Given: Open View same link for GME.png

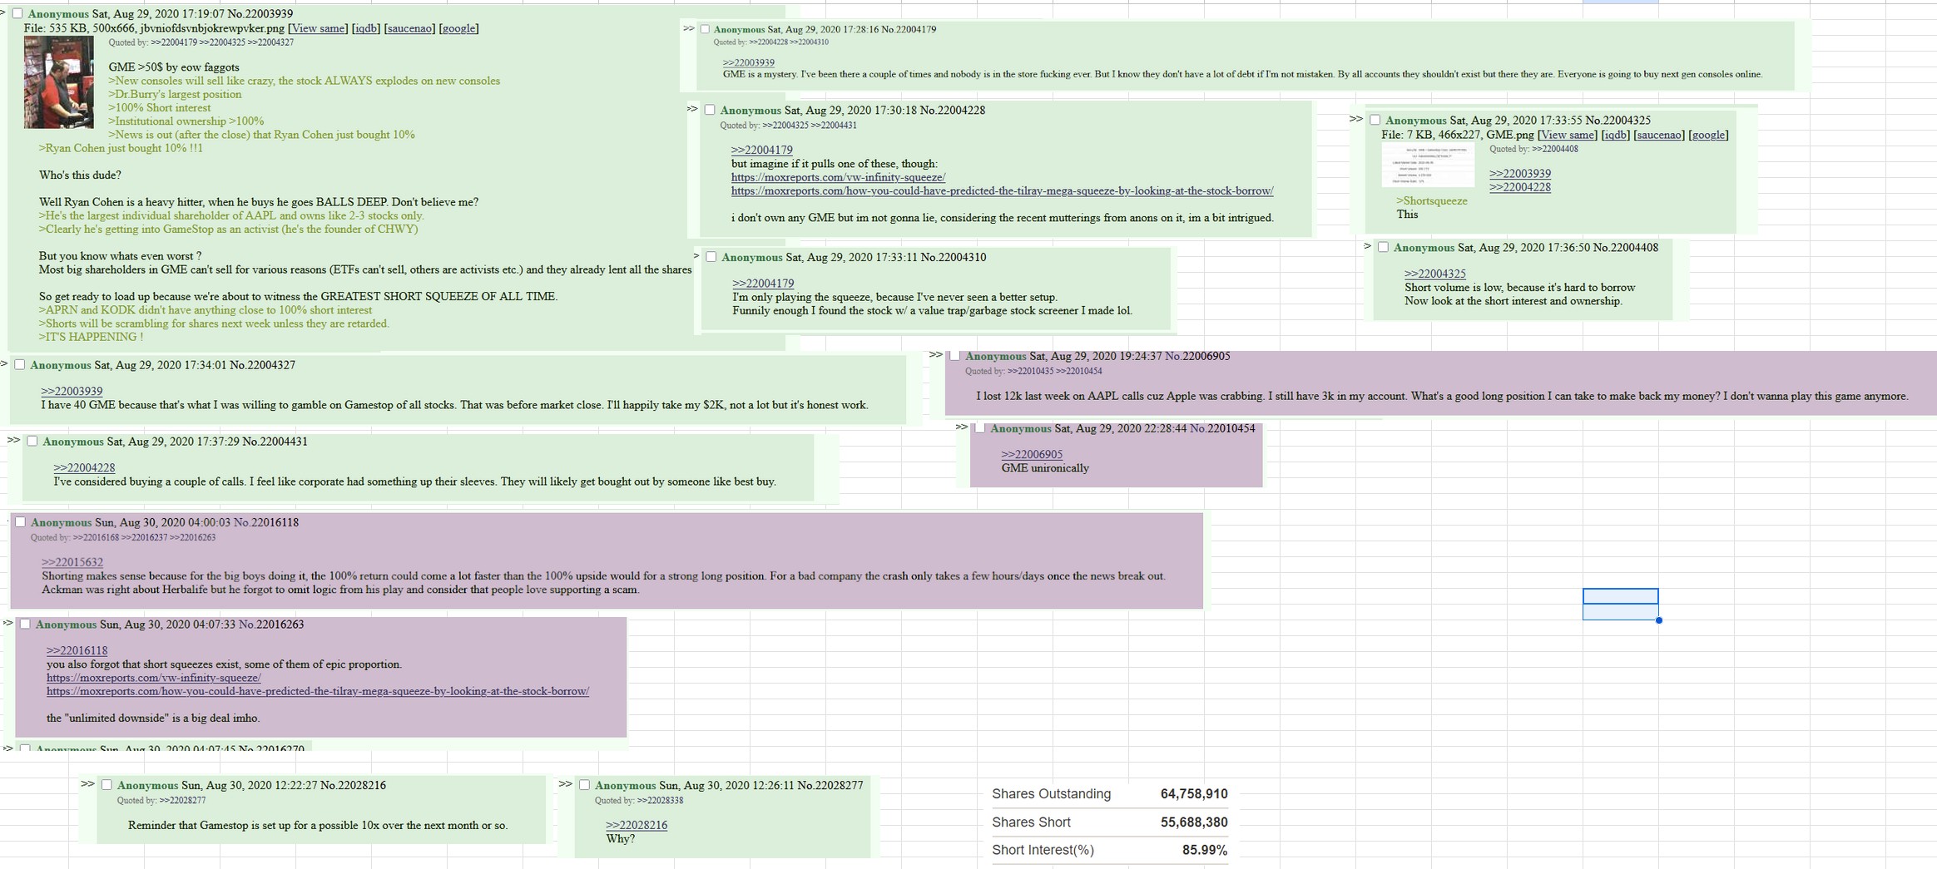Looking at the screenshot, I should pyautogui.click(x=1568, y=135).
